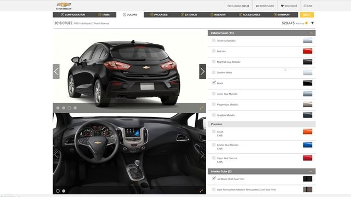Screen dimensions: 351x197
Task: Pick the Black exterior swatch
Action: click(x=308, y=83)
